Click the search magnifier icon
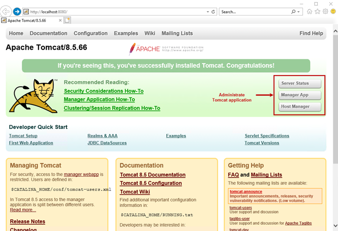The width and height of the screenshot is (338, 231). point(293,12)
